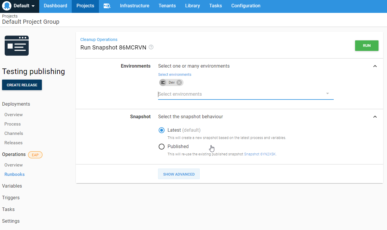Select the Latest snapshot radio button

162,130
